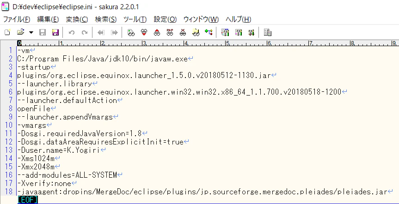Click line number 18 in the gutter
399x204 pixels.
(x=9, y=191)
